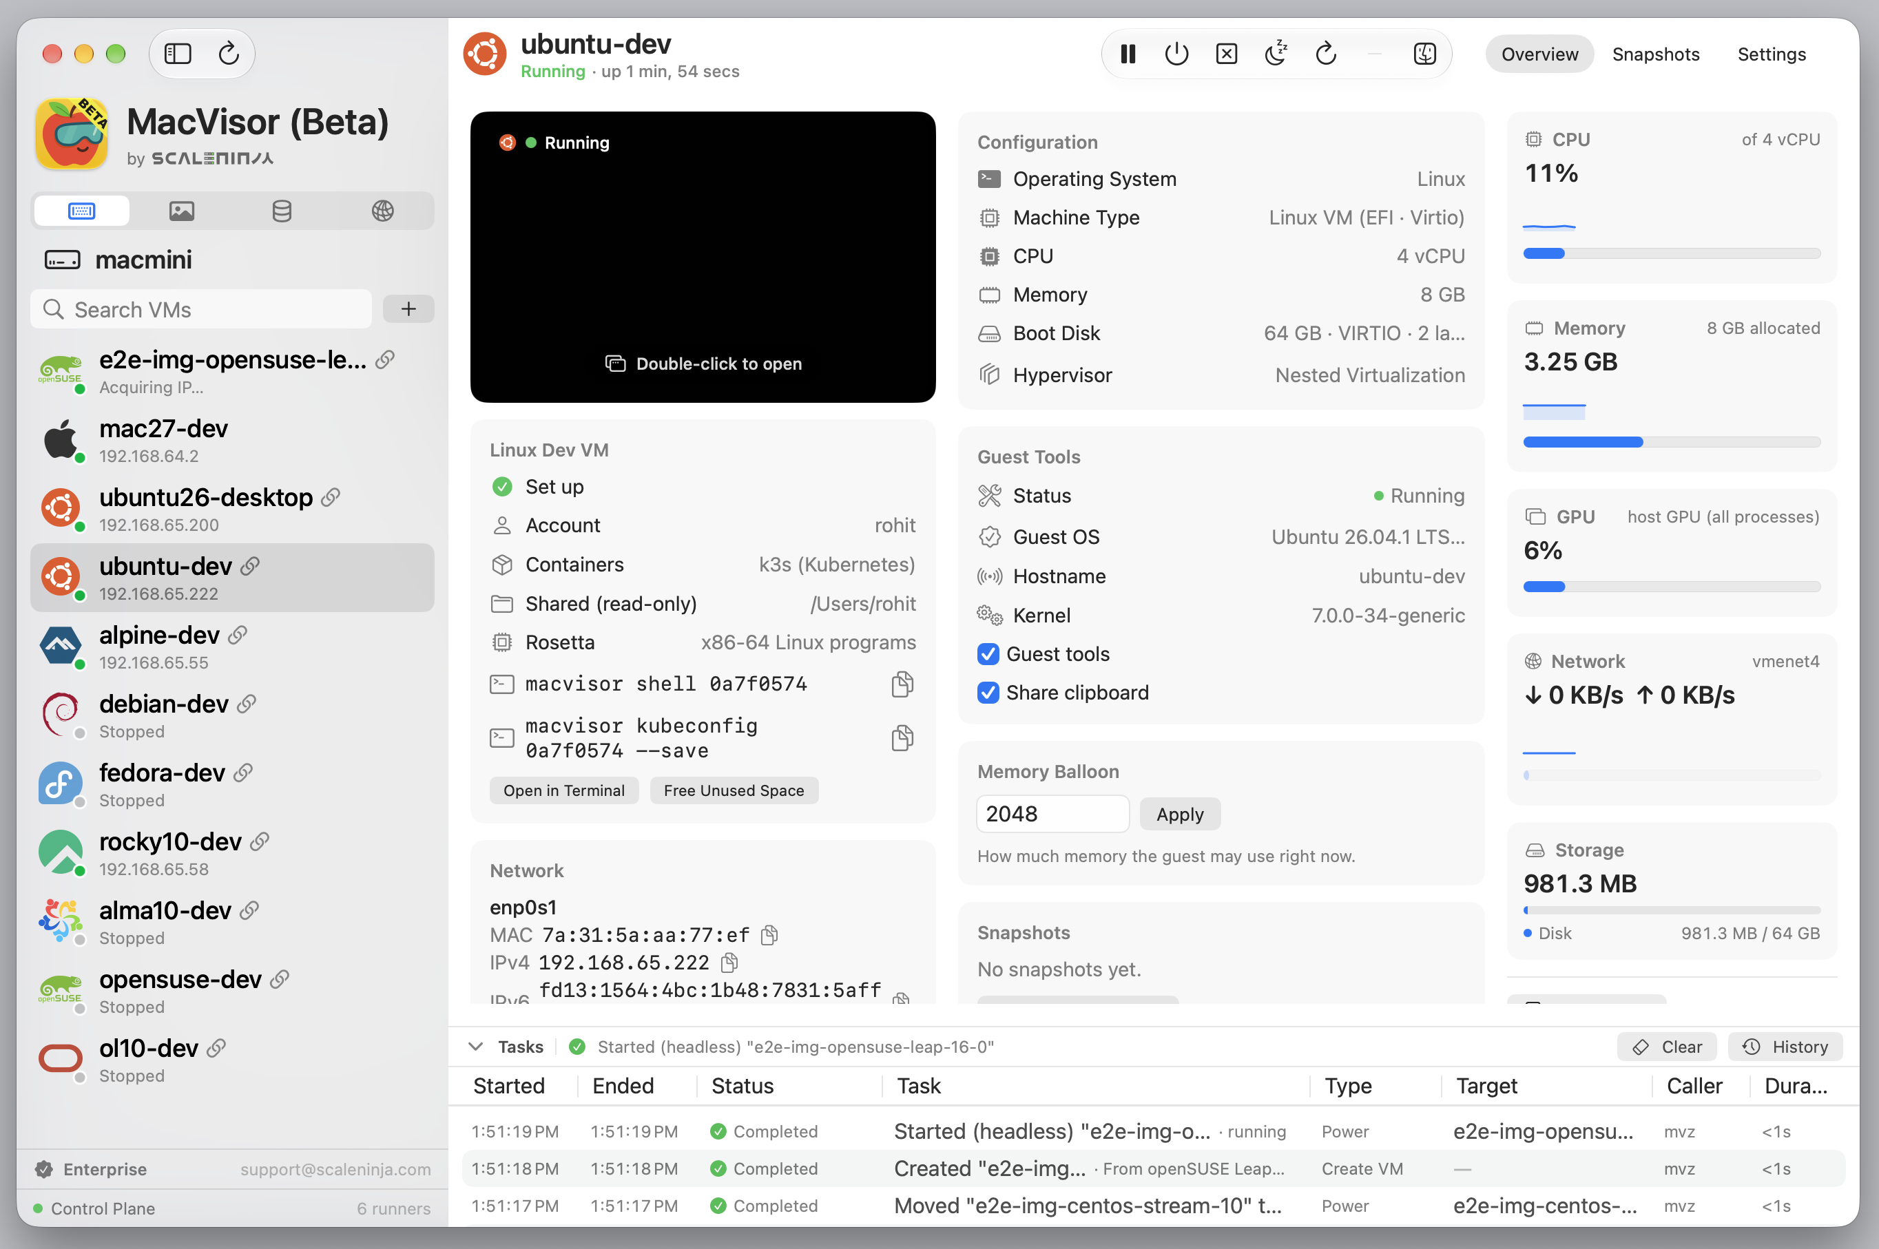1879x1249 pixels.
Task: Restart VM using toolbar circular arrow
Action: [1326, 54]
